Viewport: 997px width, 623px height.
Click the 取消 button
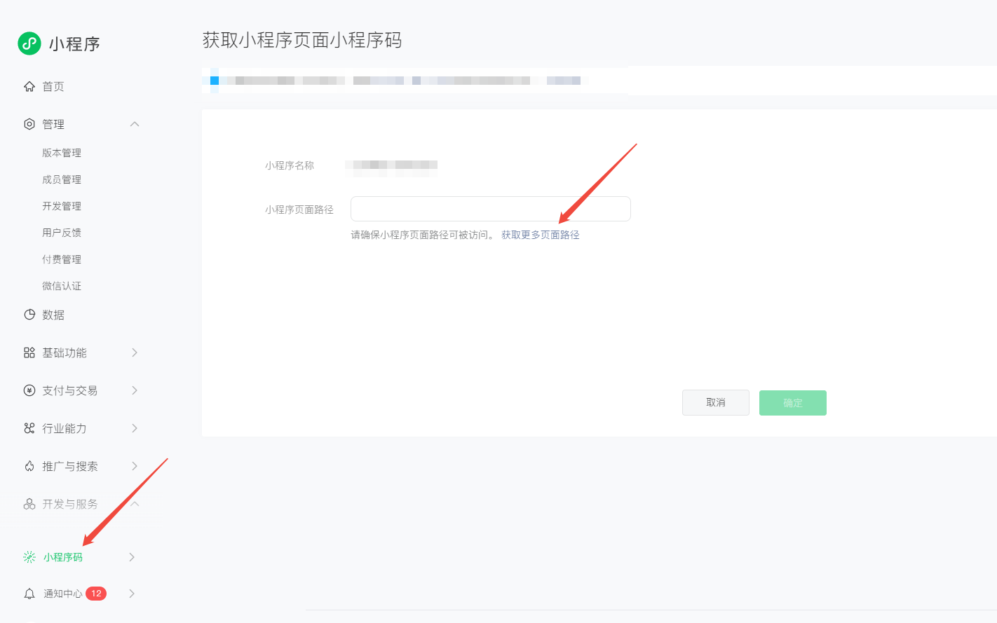coord(715,403)
